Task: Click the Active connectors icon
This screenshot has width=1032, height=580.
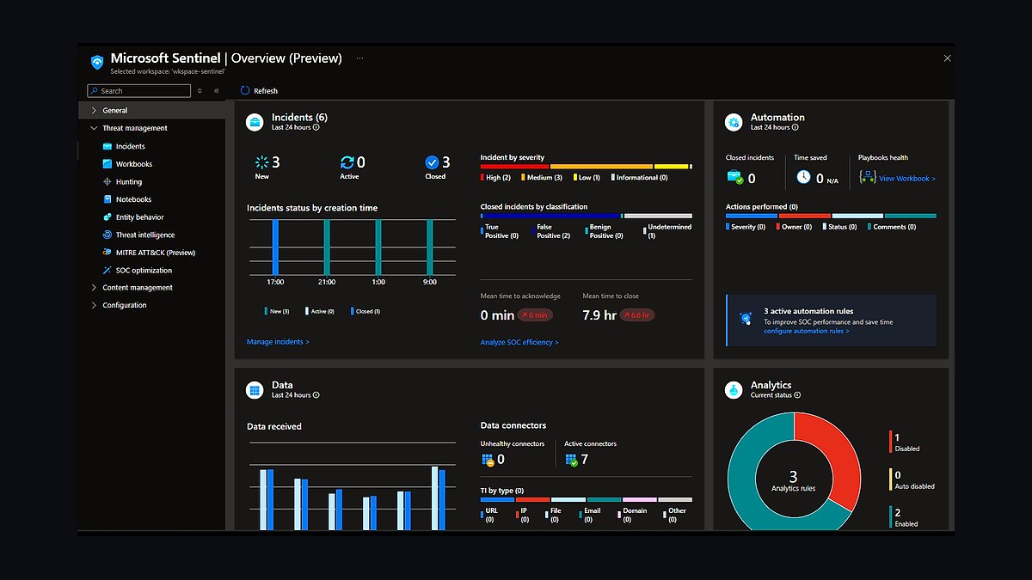Action: pos(572,460)
